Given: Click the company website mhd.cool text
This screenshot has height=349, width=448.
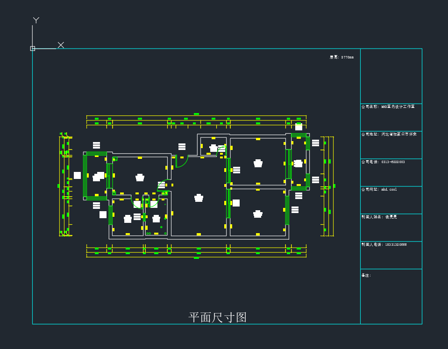Looking at the screenshot, I should [379, 189].
